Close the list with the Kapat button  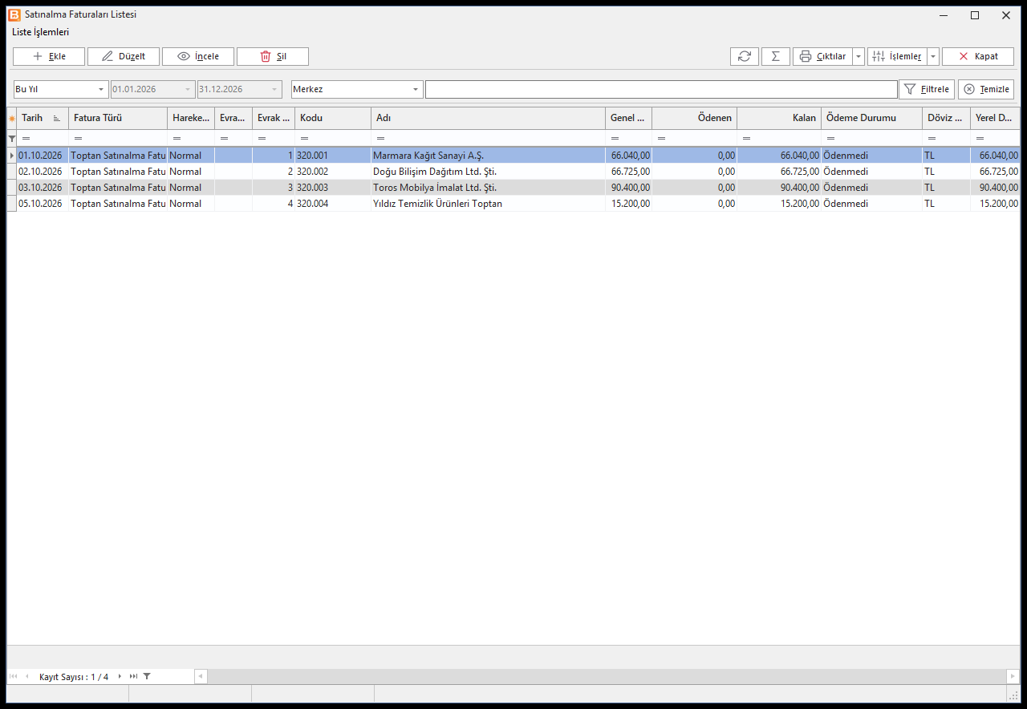[978, 56]
